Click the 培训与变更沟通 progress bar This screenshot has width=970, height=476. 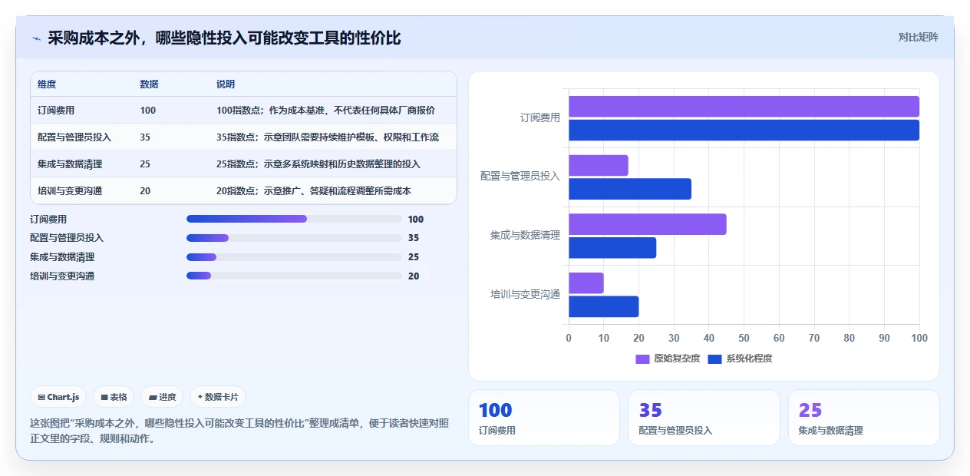pos(294,276)
